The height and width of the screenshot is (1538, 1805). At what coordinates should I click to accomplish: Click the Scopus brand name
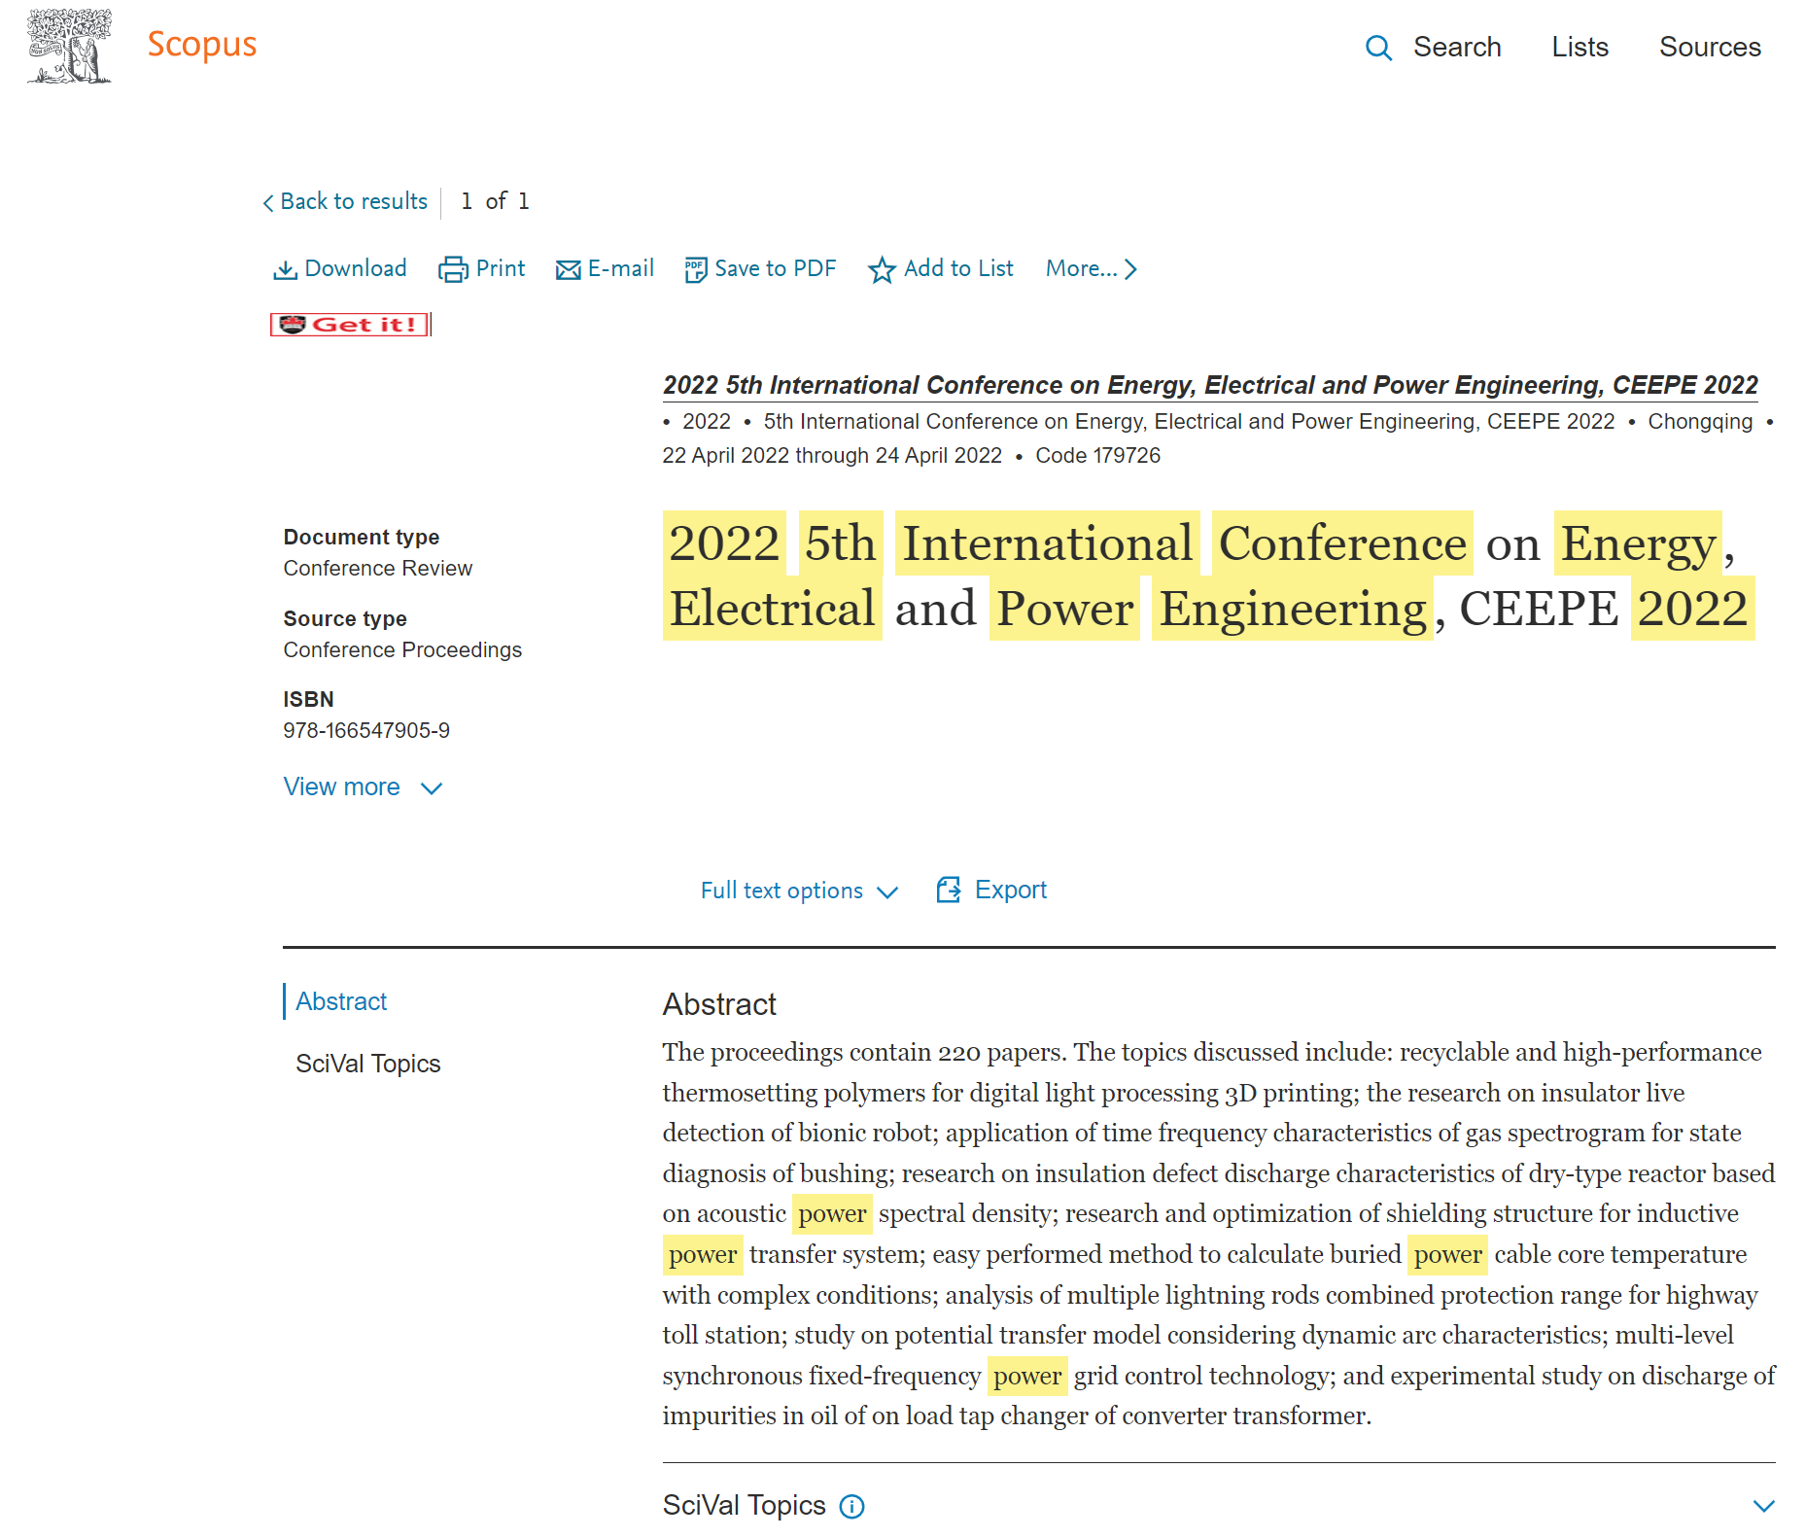(202, 45)
